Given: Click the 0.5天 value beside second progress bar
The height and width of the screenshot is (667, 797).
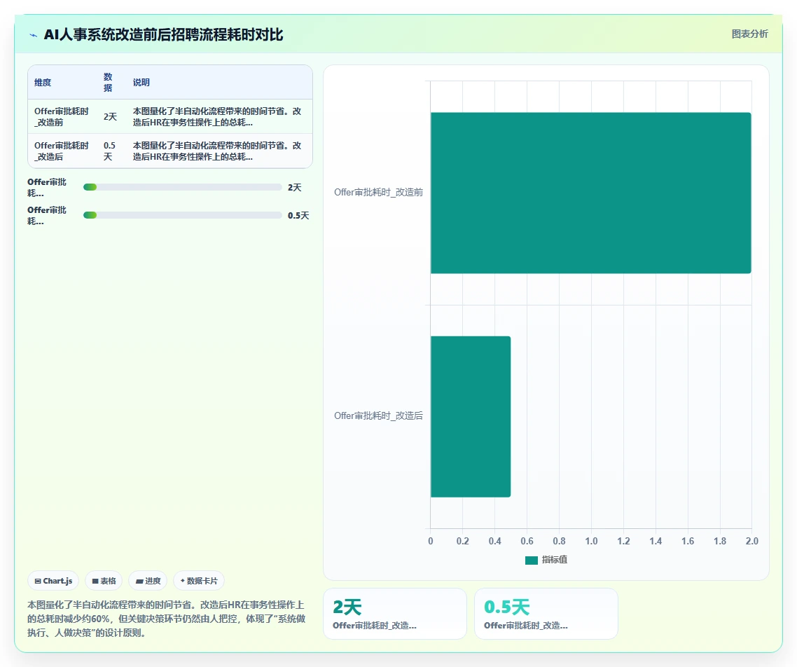Looking at the screenshot, I should [x=298, y=215].
